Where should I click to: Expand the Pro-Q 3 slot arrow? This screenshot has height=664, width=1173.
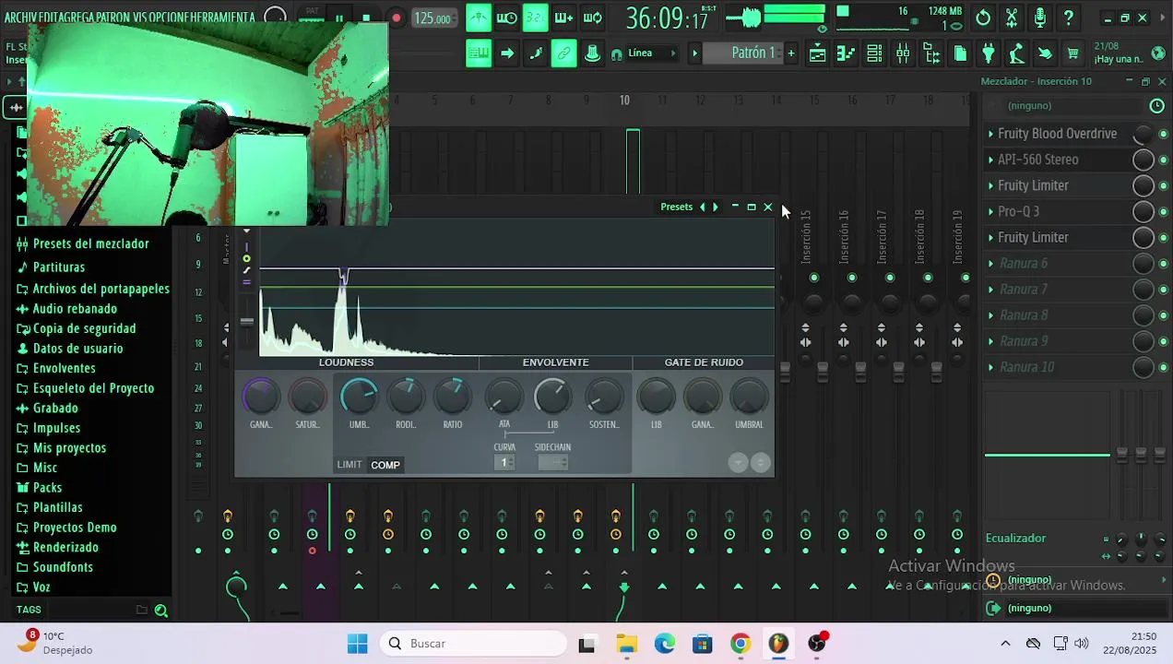(990, 211)
